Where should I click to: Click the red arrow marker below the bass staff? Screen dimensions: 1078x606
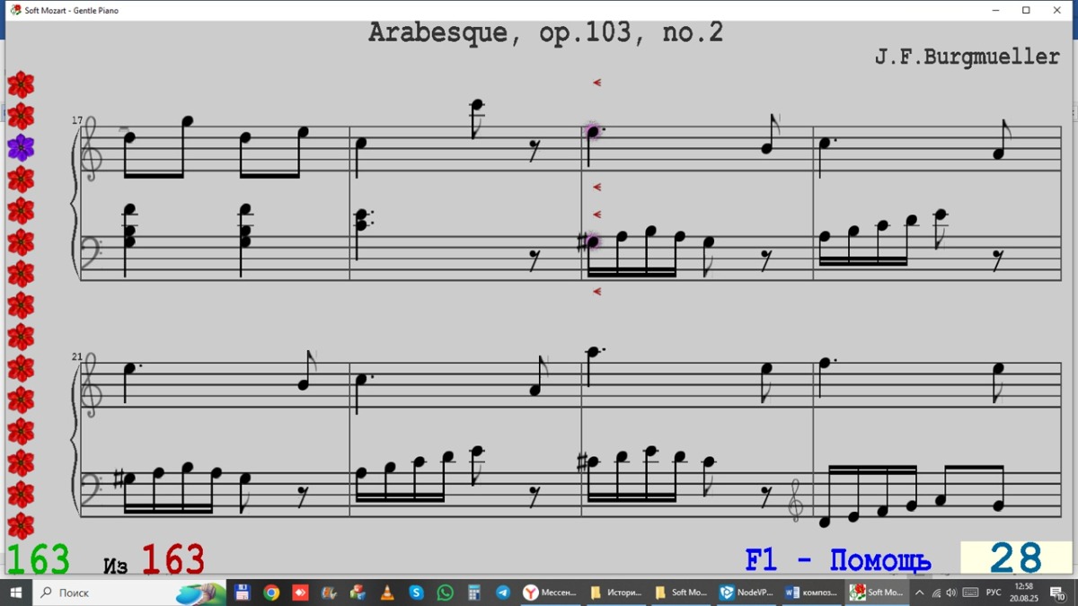click(596, 292)
